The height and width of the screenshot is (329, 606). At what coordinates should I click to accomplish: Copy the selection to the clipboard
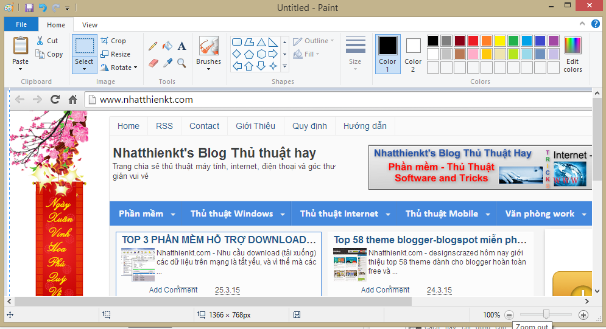click(x=49, y=54)
